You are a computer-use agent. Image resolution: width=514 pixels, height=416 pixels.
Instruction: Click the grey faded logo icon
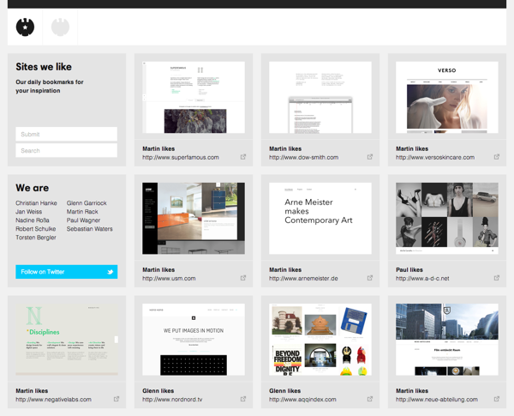pyautogui.click(x=60, y=27)
